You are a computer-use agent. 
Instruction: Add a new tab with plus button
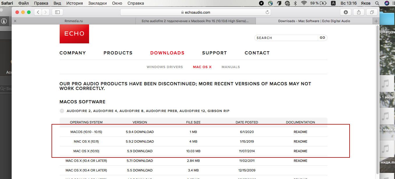point(376,21)
